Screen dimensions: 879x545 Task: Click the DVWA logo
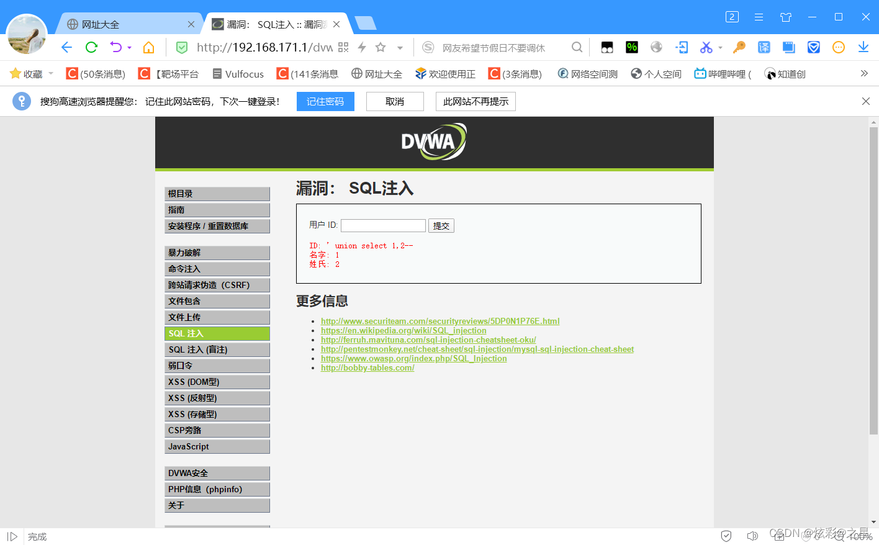pos(434,142)
